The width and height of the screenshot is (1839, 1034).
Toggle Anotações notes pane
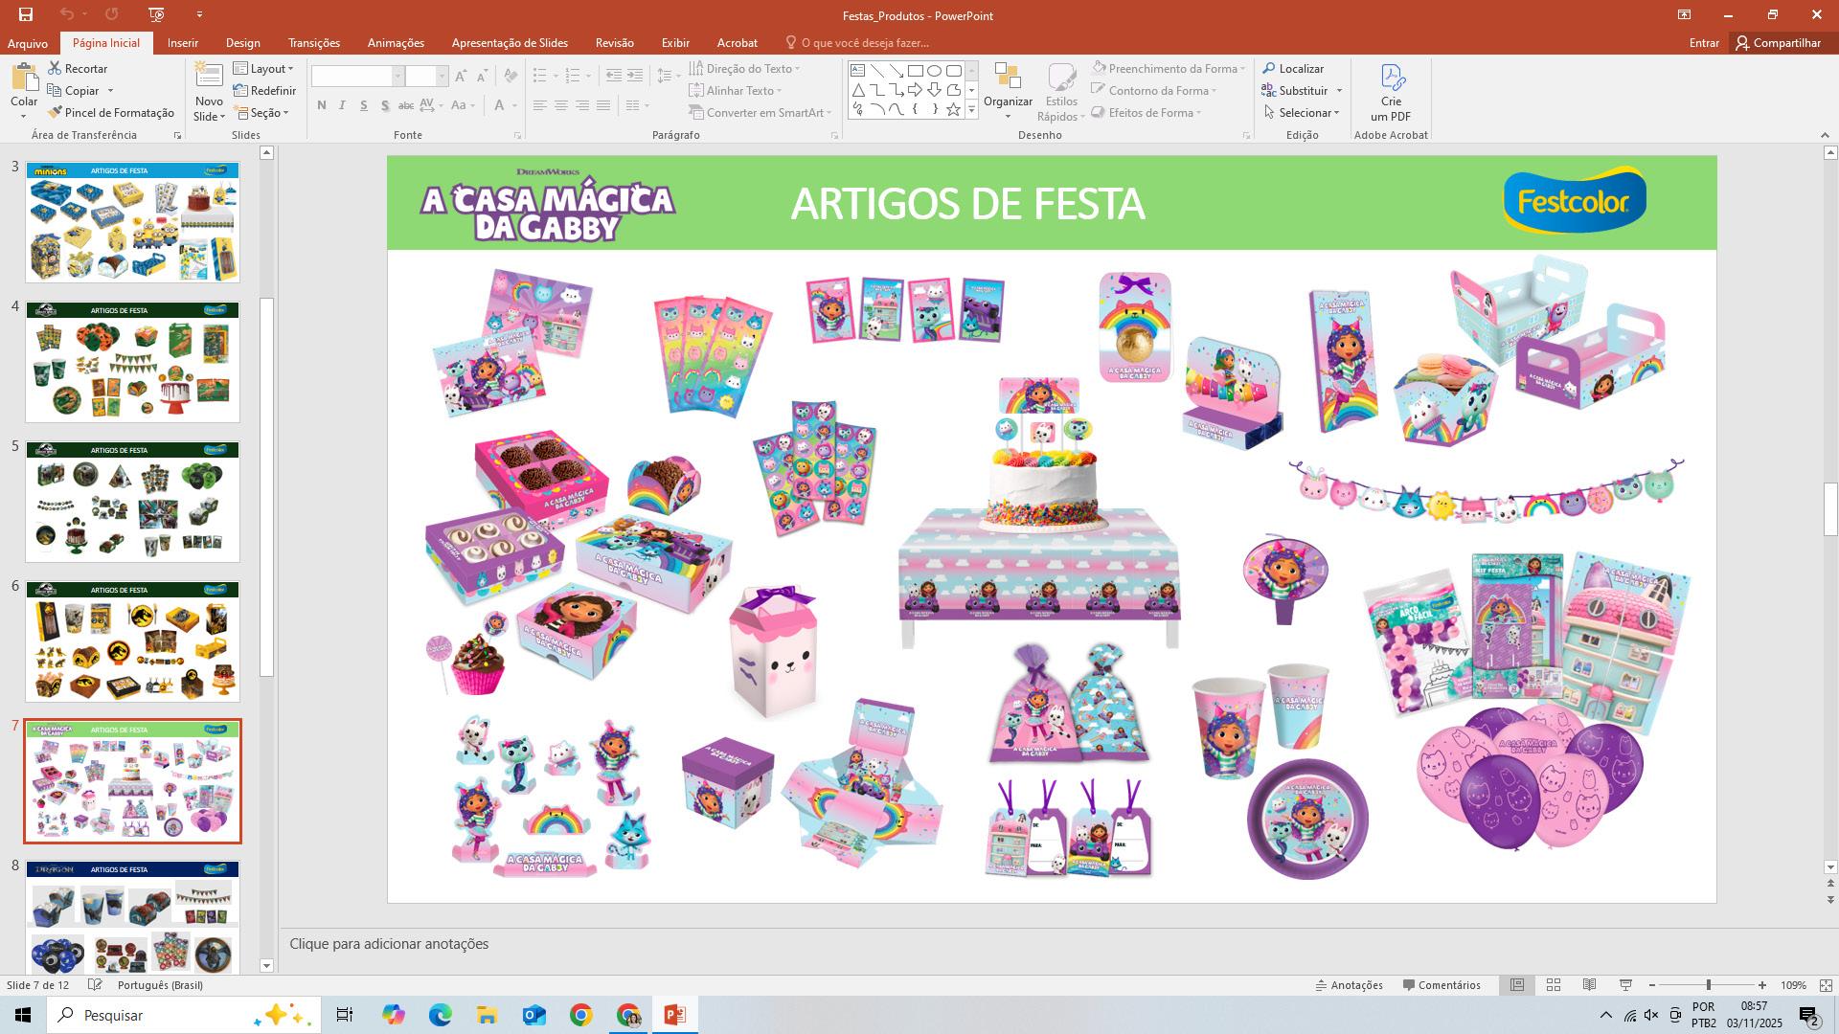(1349, 985)
